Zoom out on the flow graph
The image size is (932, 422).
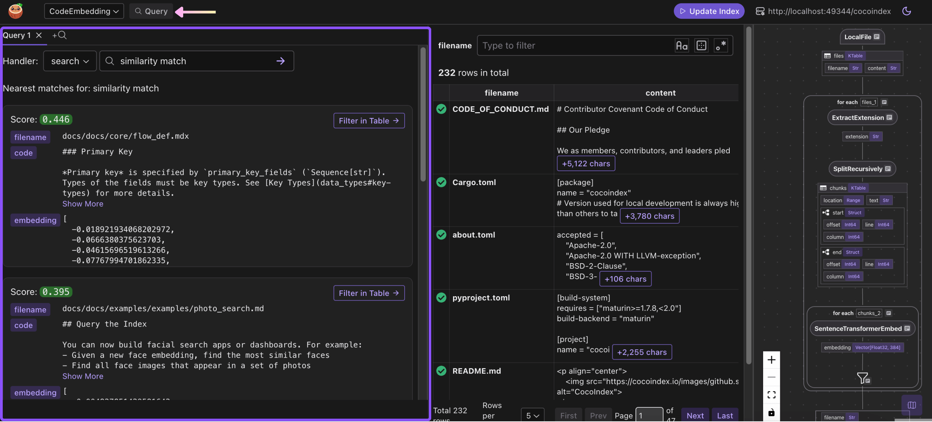(x=771, y=378)
